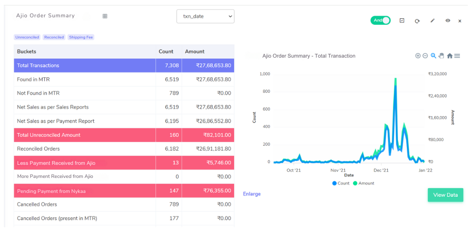The image size is (473, 236).
Task: Click the checkbox-style select icon in header
Action: [x=402, y=21]
